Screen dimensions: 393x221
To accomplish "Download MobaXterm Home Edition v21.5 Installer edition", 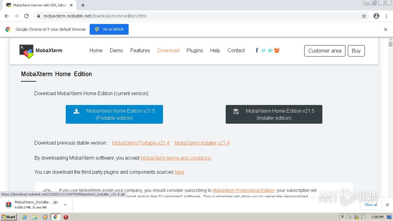I will pyautogui.click(x=274, y=114).
